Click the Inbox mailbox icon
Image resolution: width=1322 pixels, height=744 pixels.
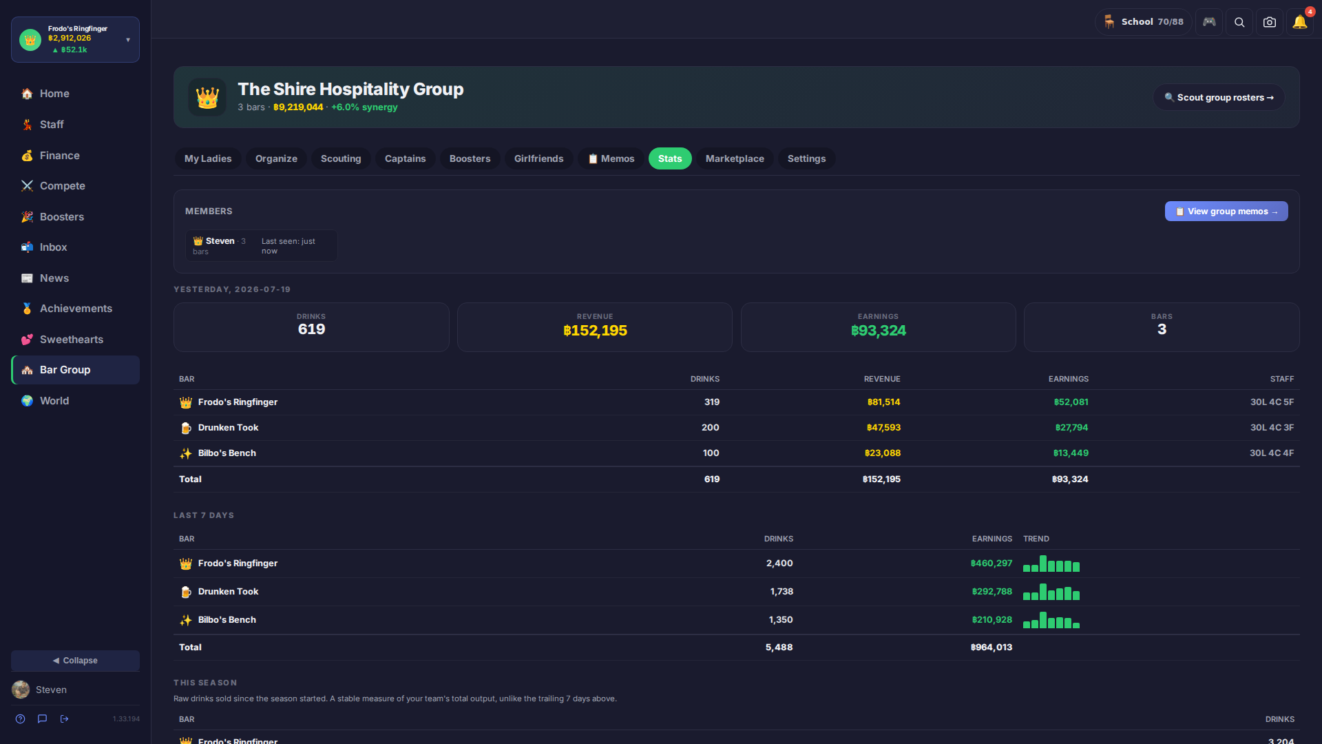(x=27, y=247)
